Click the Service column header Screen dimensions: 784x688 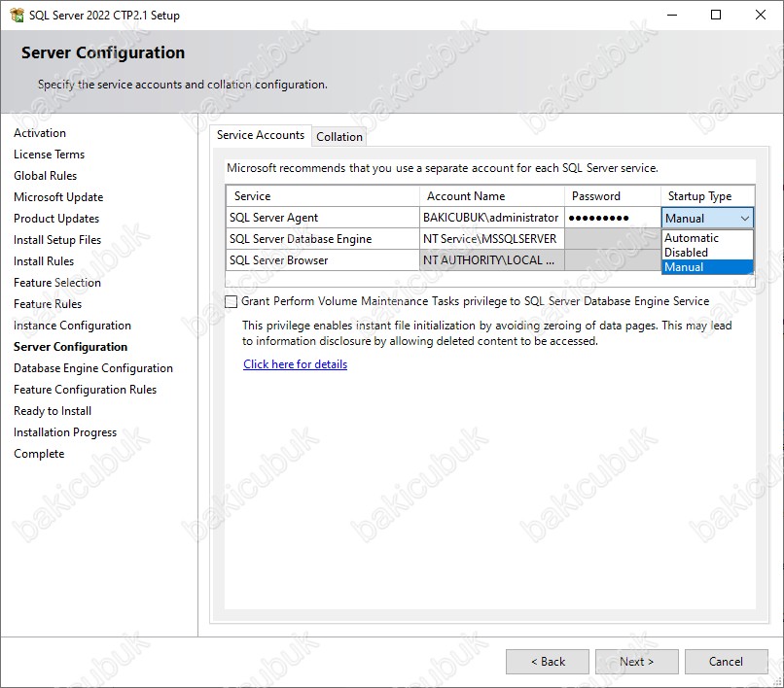click(323, 196)
